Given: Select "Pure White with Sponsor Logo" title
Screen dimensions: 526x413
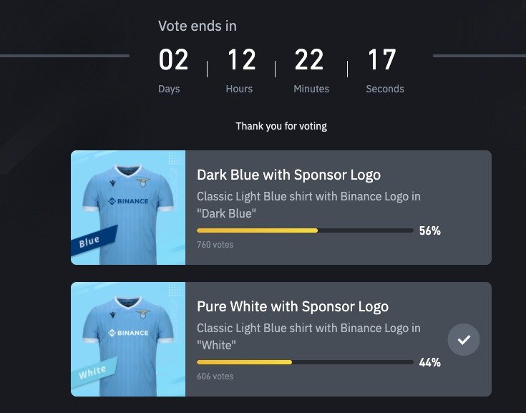Looking at the screenshot, I should [x=293, y=307].
